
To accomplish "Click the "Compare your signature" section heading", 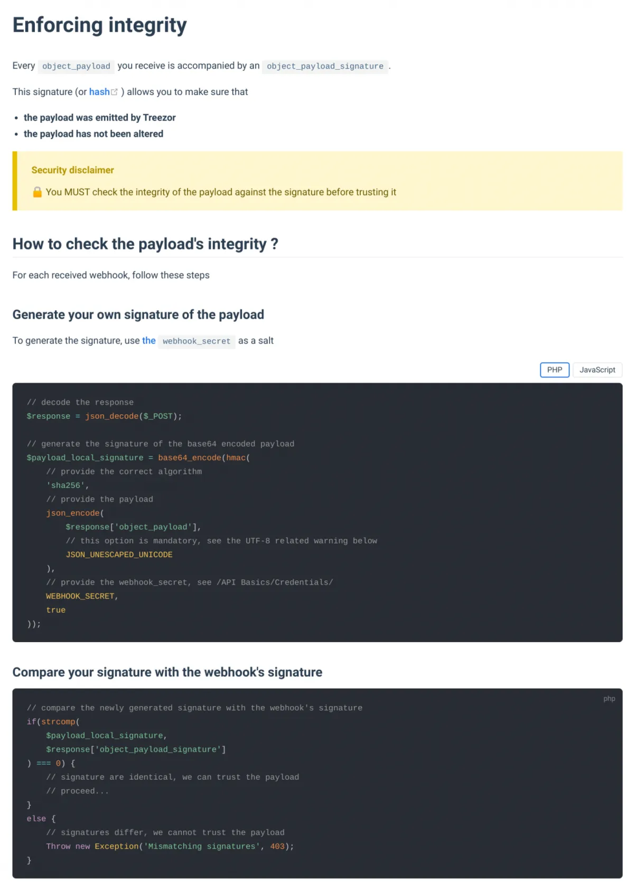I will point(167,672).
